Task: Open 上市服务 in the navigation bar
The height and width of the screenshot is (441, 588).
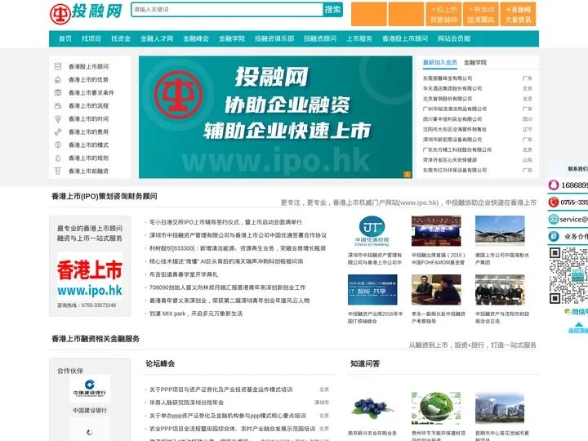Action: tap(359, 38)
